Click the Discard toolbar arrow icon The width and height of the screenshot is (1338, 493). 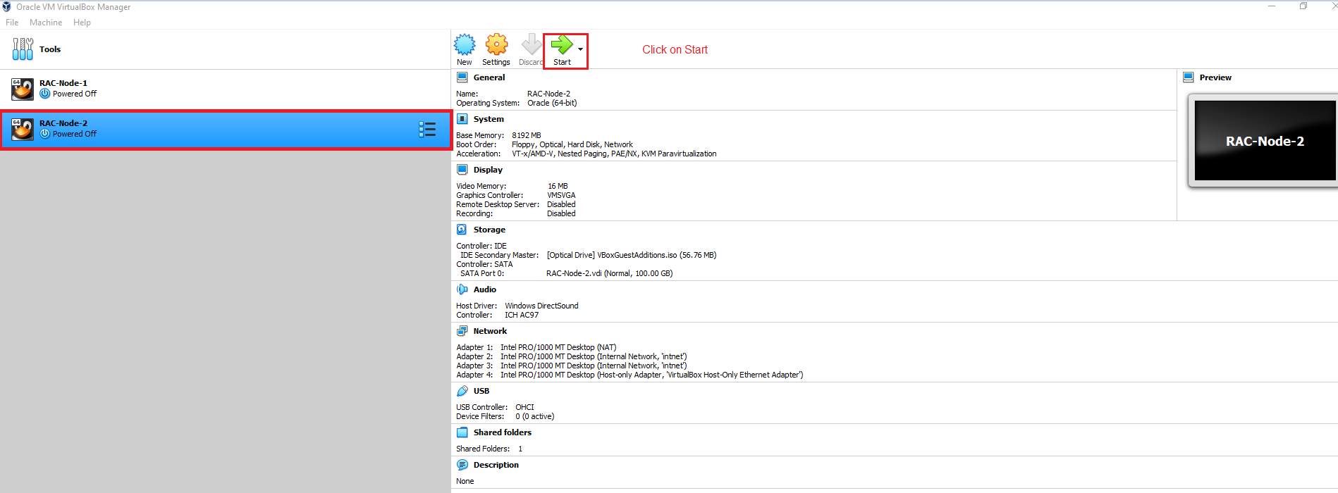[x=532, y=44]
